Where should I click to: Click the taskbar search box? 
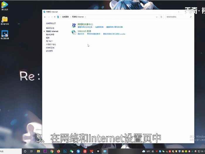(x=11, y=151)
